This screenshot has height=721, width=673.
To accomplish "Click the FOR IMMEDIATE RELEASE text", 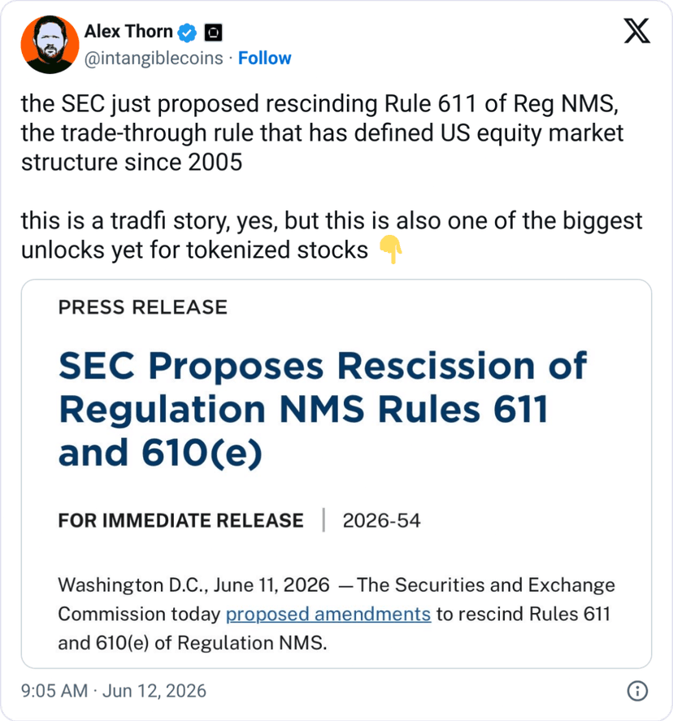I will [x=180, y=520].
